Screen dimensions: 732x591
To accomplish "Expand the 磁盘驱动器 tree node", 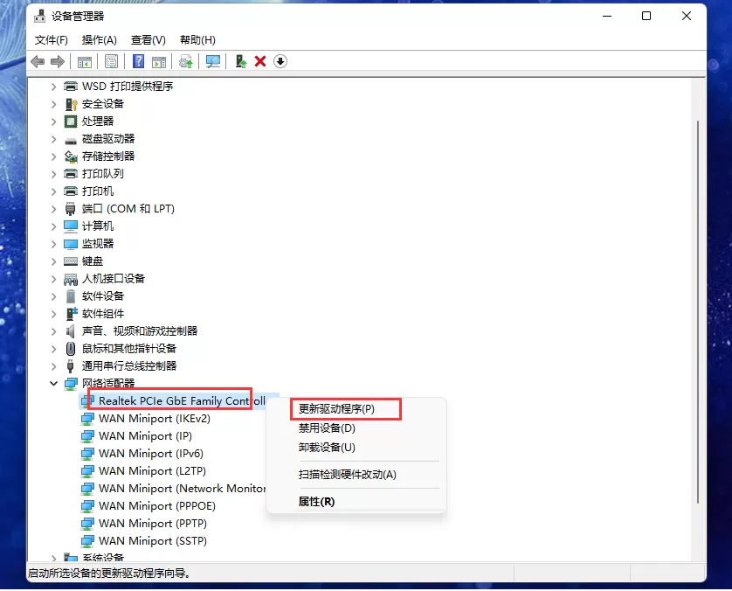I will coord(54,138).
